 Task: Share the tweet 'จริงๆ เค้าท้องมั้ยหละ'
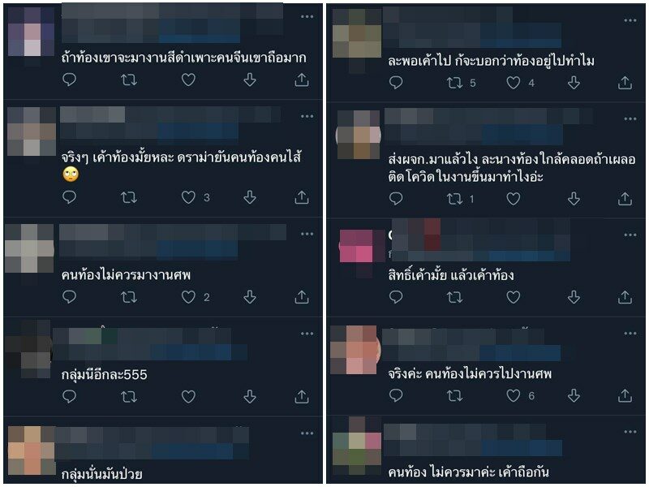click(302, 197)
